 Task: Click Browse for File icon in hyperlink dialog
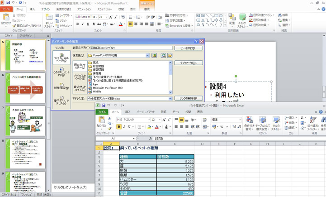coord(170,55)
